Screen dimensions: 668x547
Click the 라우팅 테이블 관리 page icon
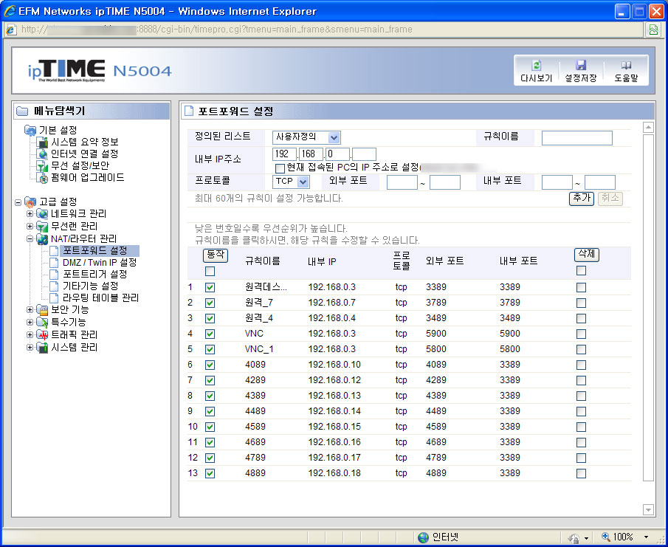click(x=54, y=297)
